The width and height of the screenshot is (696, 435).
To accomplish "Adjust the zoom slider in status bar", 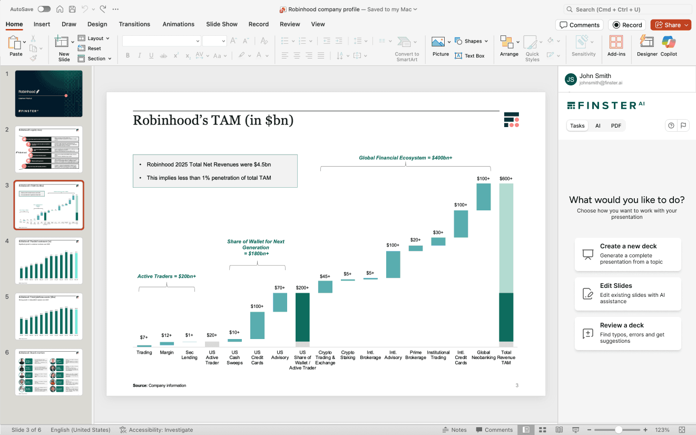I will (619, 430).
